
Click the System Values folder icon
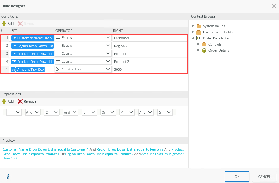[199, 26]
